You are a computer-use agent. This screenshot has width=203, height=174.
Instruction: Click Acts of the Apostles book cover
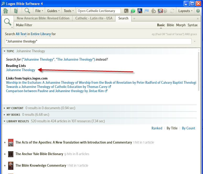[x=11, y=143]
